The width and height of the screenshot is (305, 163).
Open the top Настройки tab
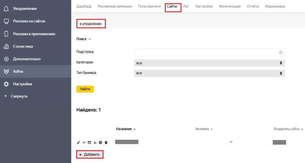(204, 6)
